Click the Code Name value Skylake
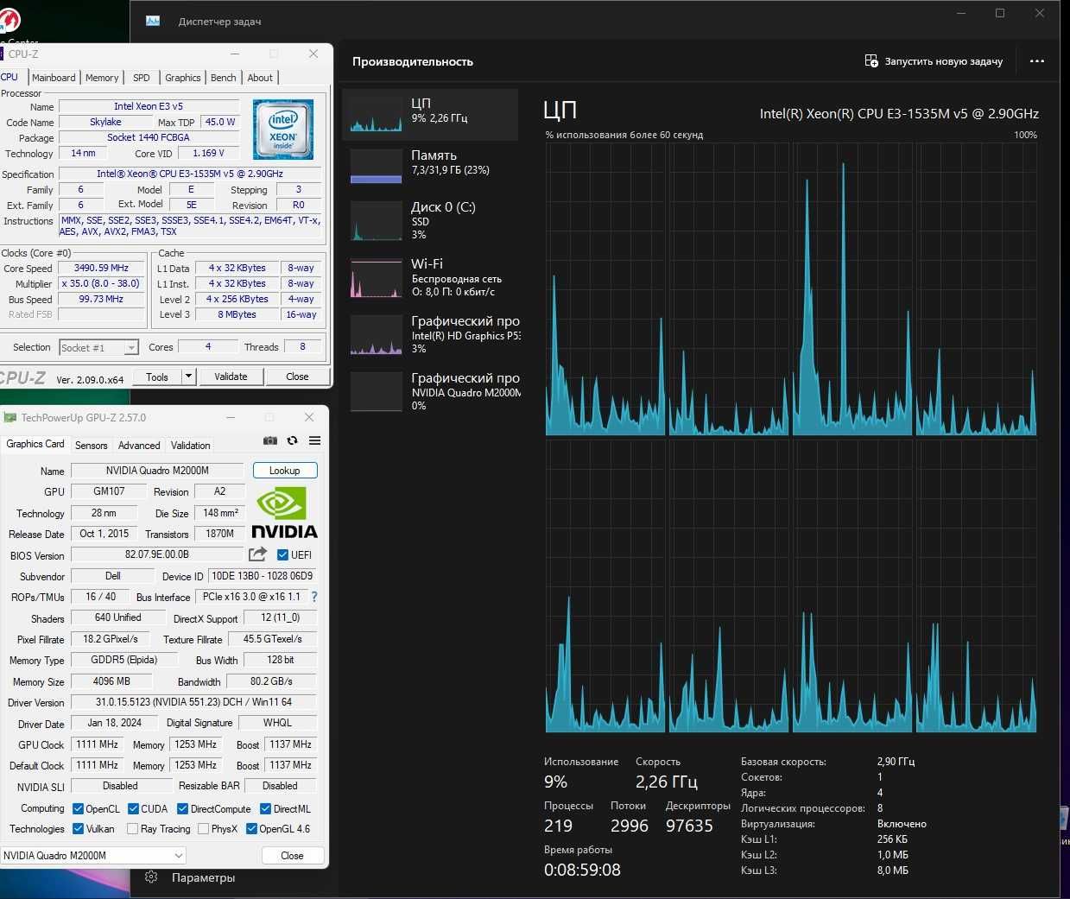1070x899 pixels. coord(105,122)
